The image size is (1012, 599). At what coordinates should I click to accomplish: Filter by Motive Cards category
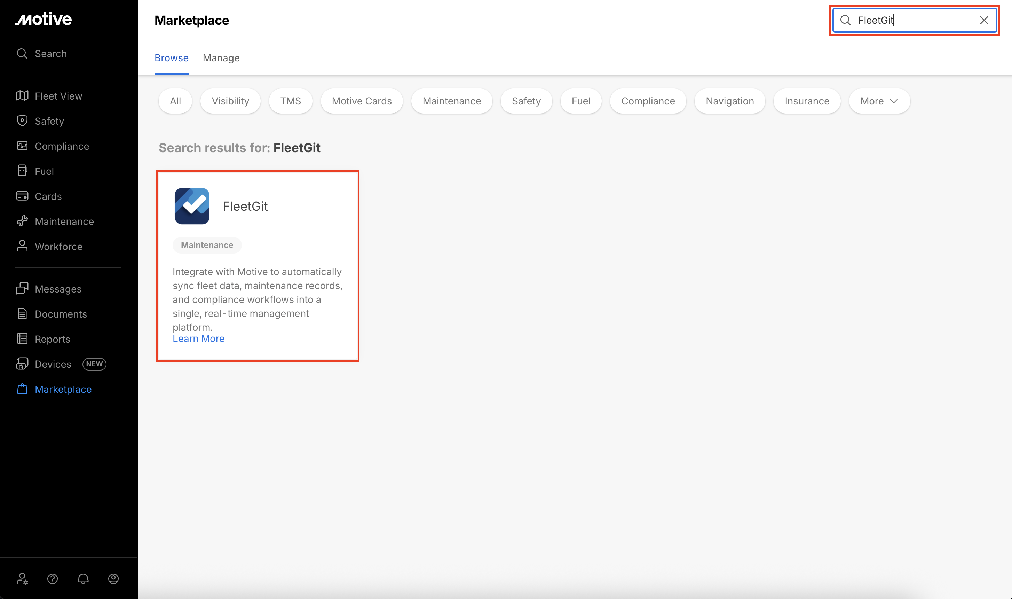click(361, 101)
